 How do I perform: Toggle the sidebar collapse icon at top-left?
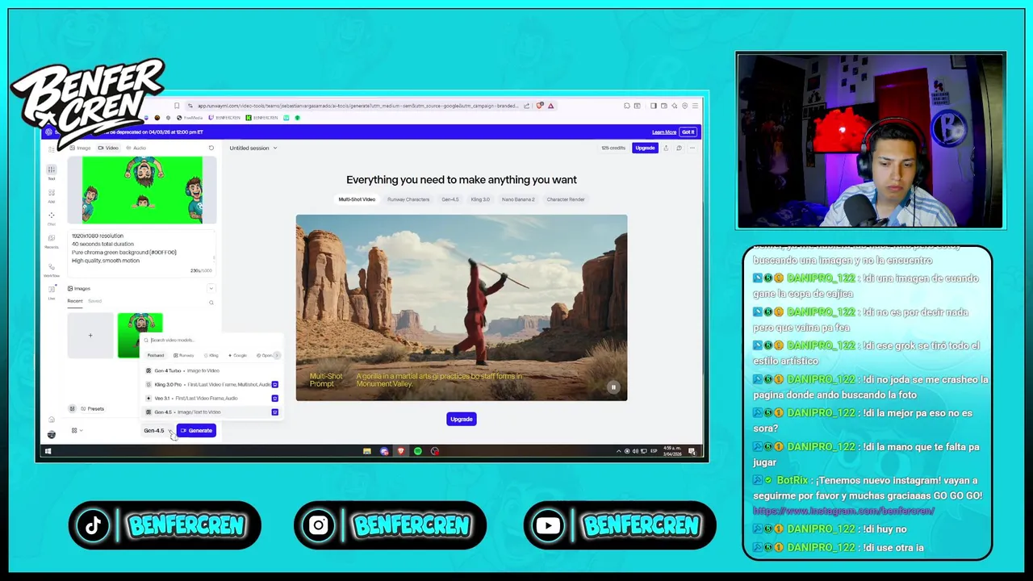click(52, 148)
